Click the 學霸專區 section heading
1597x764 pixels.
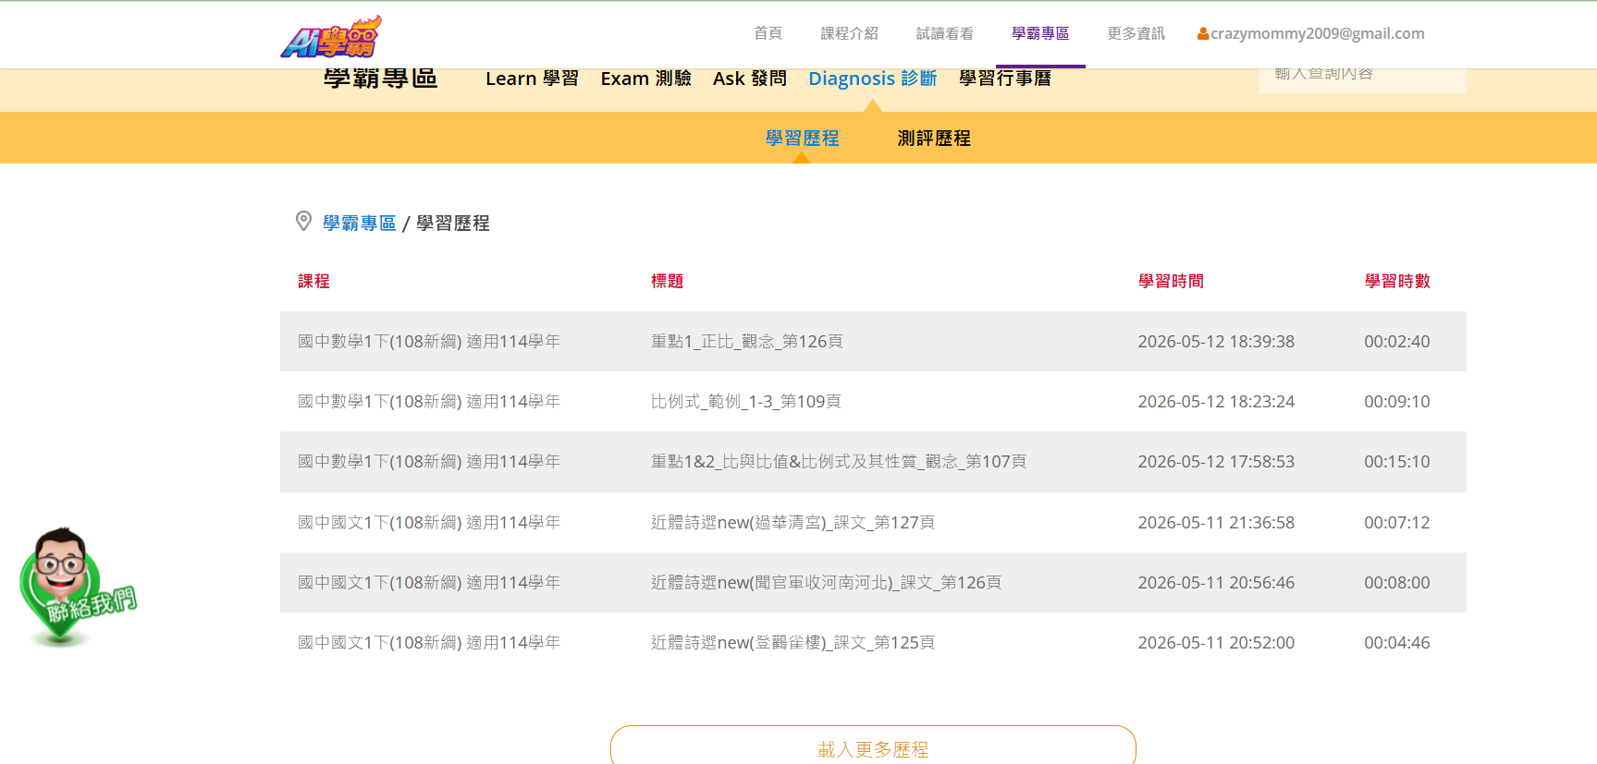(380, 79)
